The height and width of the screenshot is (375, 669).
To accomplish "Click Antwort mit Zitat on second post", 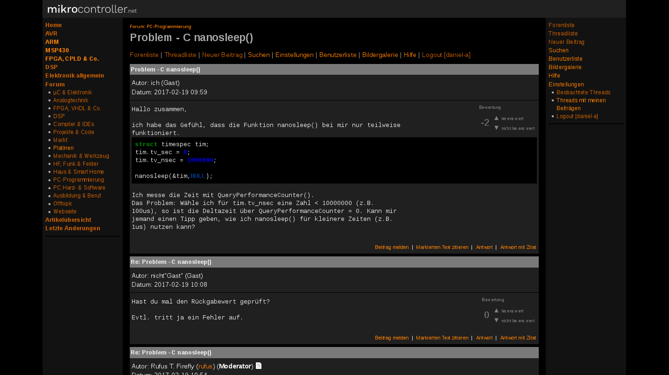I will (x=518, y=338).
